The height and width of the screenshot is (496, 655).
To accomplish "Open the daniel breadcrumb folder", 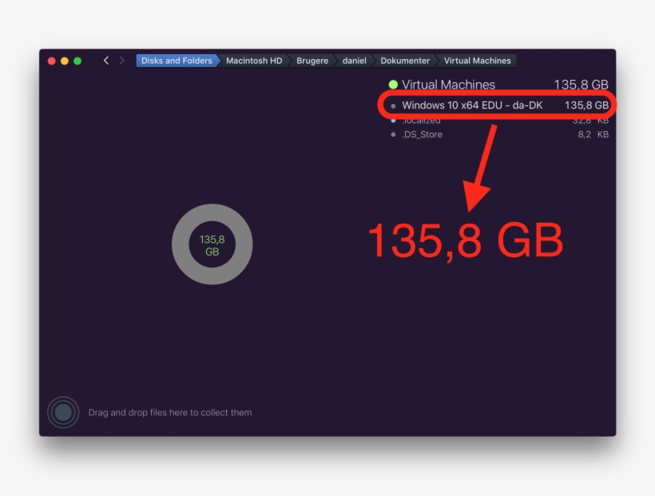I will pos(354,60).
